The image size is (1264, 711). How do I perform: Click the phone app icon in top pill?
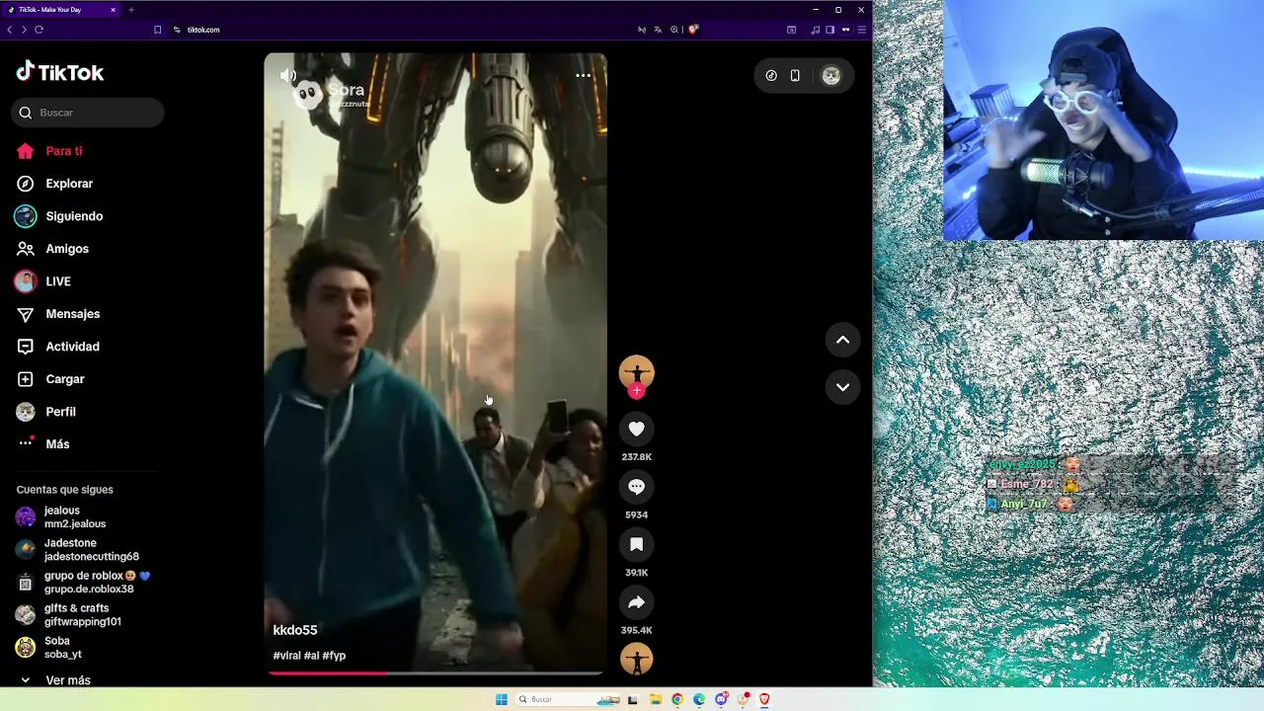[x=795, y=75]
